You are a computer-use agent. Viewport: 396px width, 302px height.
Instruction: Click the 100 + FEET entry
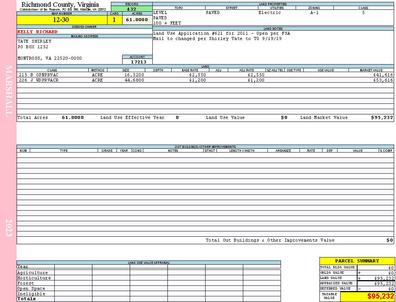pos(167,23)
